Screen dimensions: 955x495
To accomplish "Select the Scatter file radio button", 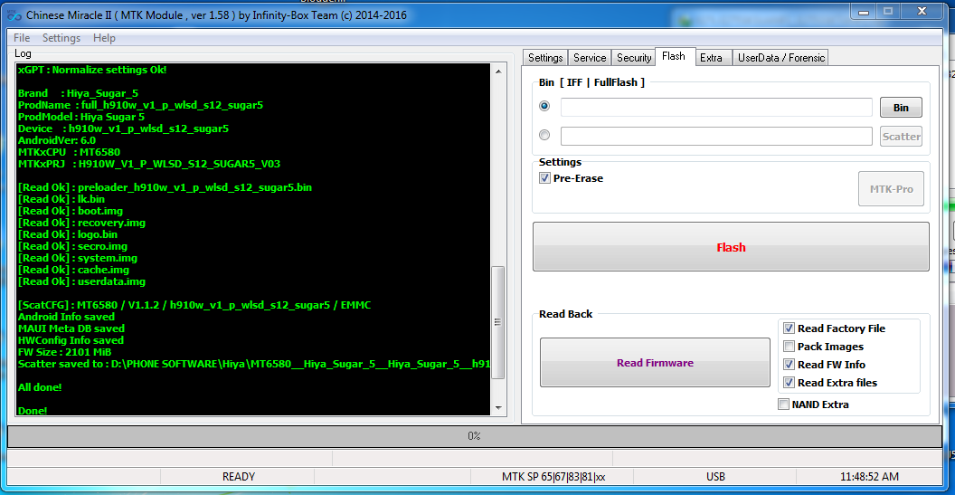I will 544,135.
